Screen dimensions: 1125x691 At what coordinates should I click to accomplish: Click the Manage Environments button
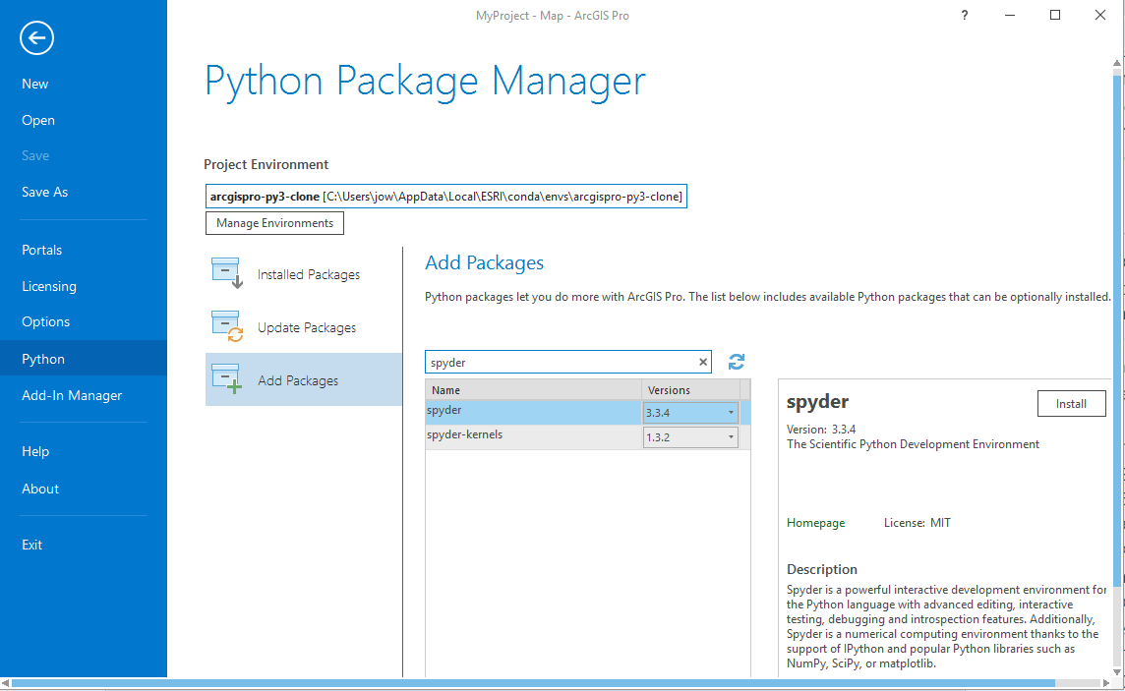274,223
